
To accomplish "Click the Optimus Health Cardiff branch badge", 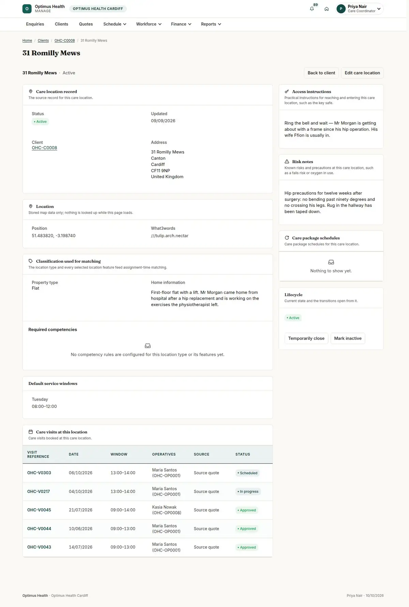I will [98, 9].
